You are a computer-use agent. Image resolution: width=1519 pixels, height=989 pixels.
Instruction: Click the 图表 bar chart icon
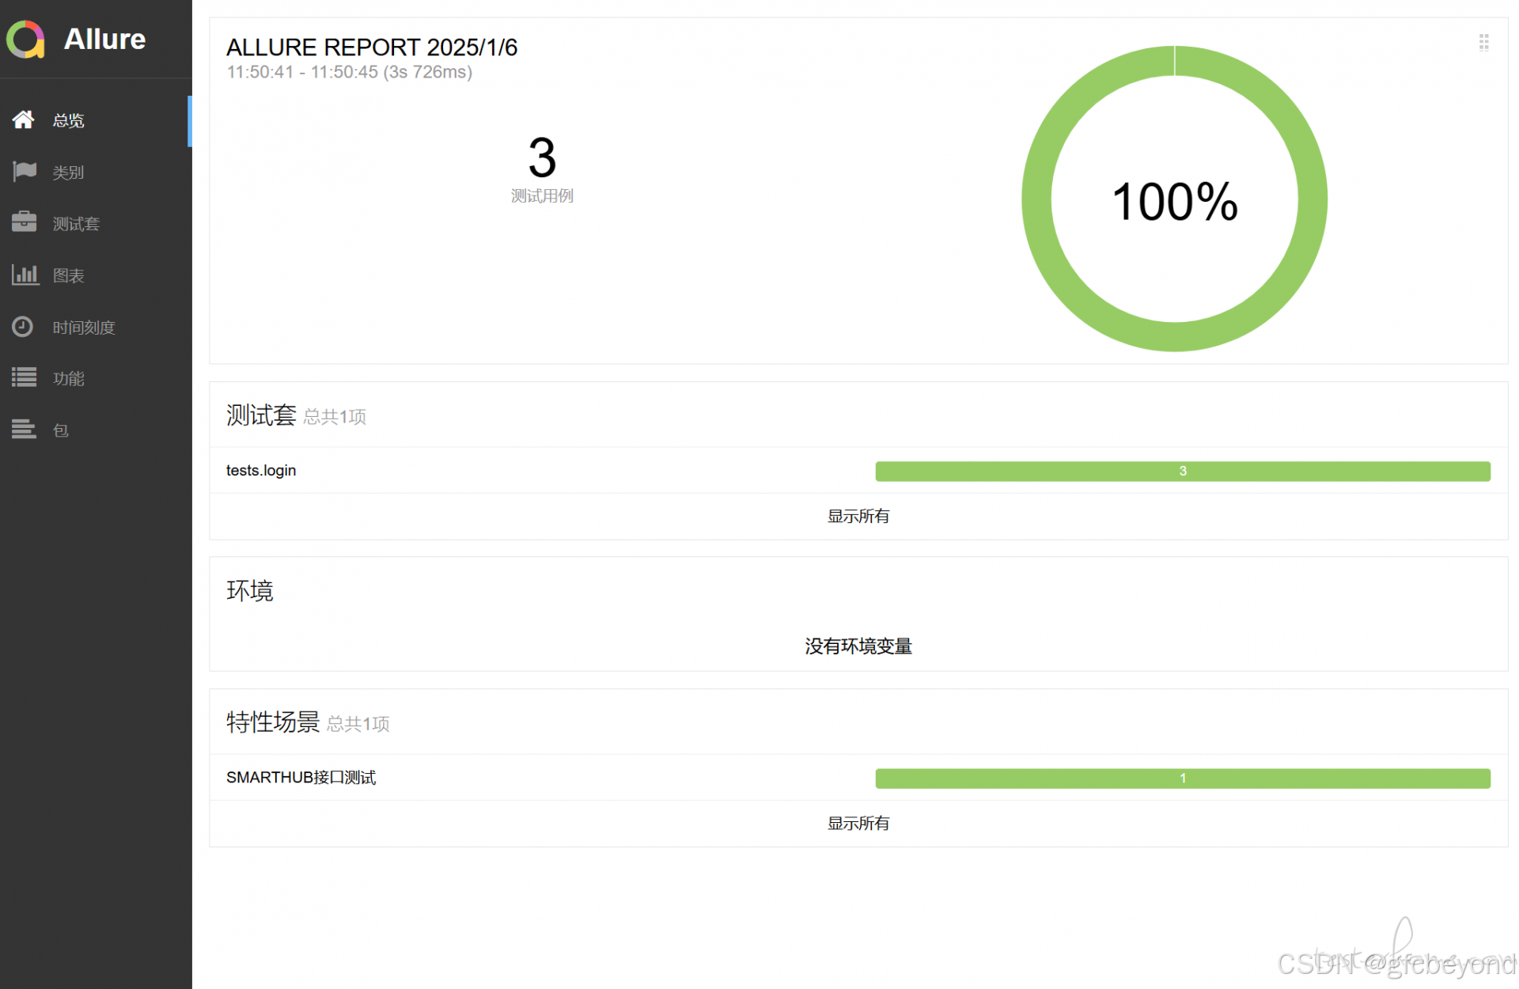(25, 275)
